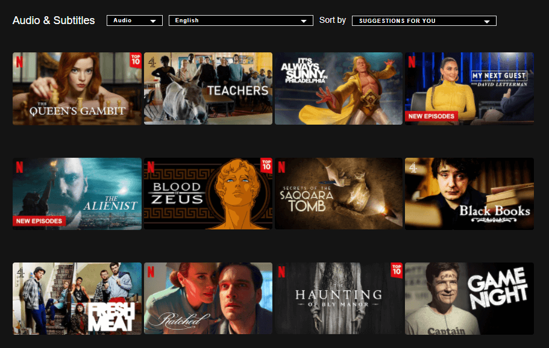Open The Queen's Gambit title card
The image size is (549, 348).
77,89
